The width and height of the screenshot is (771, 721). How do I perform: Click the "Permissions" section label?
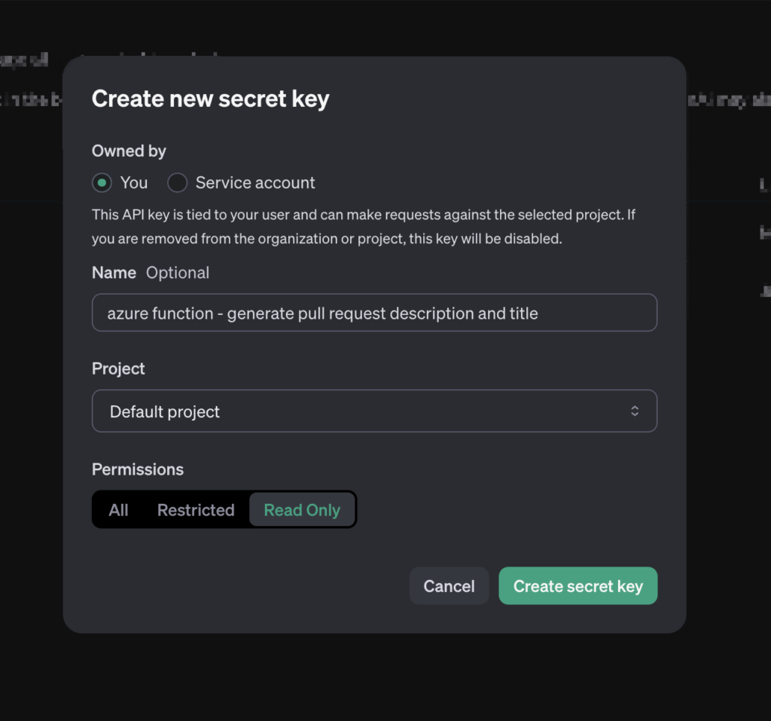[x=138, y=469]
